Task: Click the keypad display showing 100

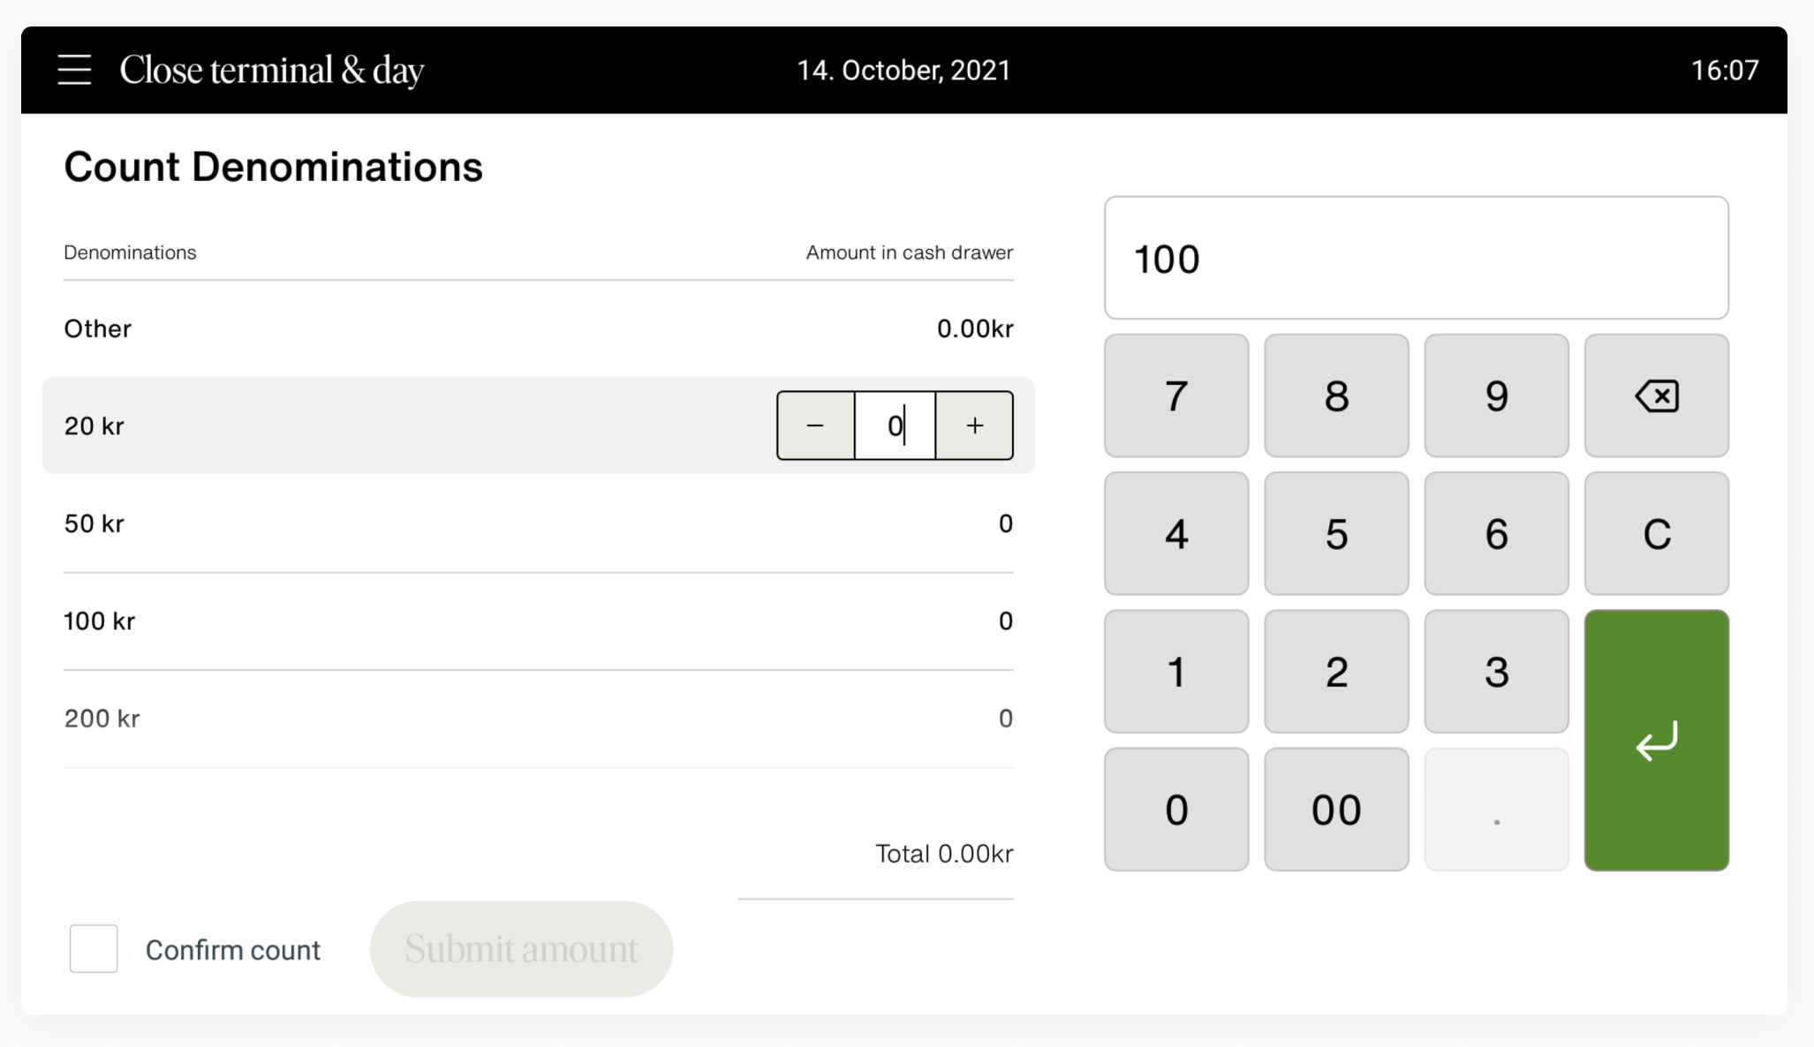Action: point(1416,258)
